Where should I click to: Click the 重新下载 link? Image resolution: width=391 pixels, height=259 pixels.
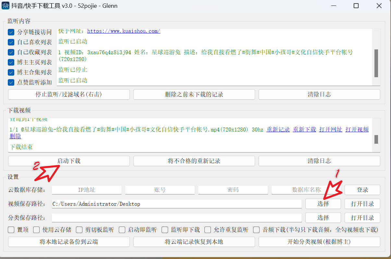click(x=304, y=129)
